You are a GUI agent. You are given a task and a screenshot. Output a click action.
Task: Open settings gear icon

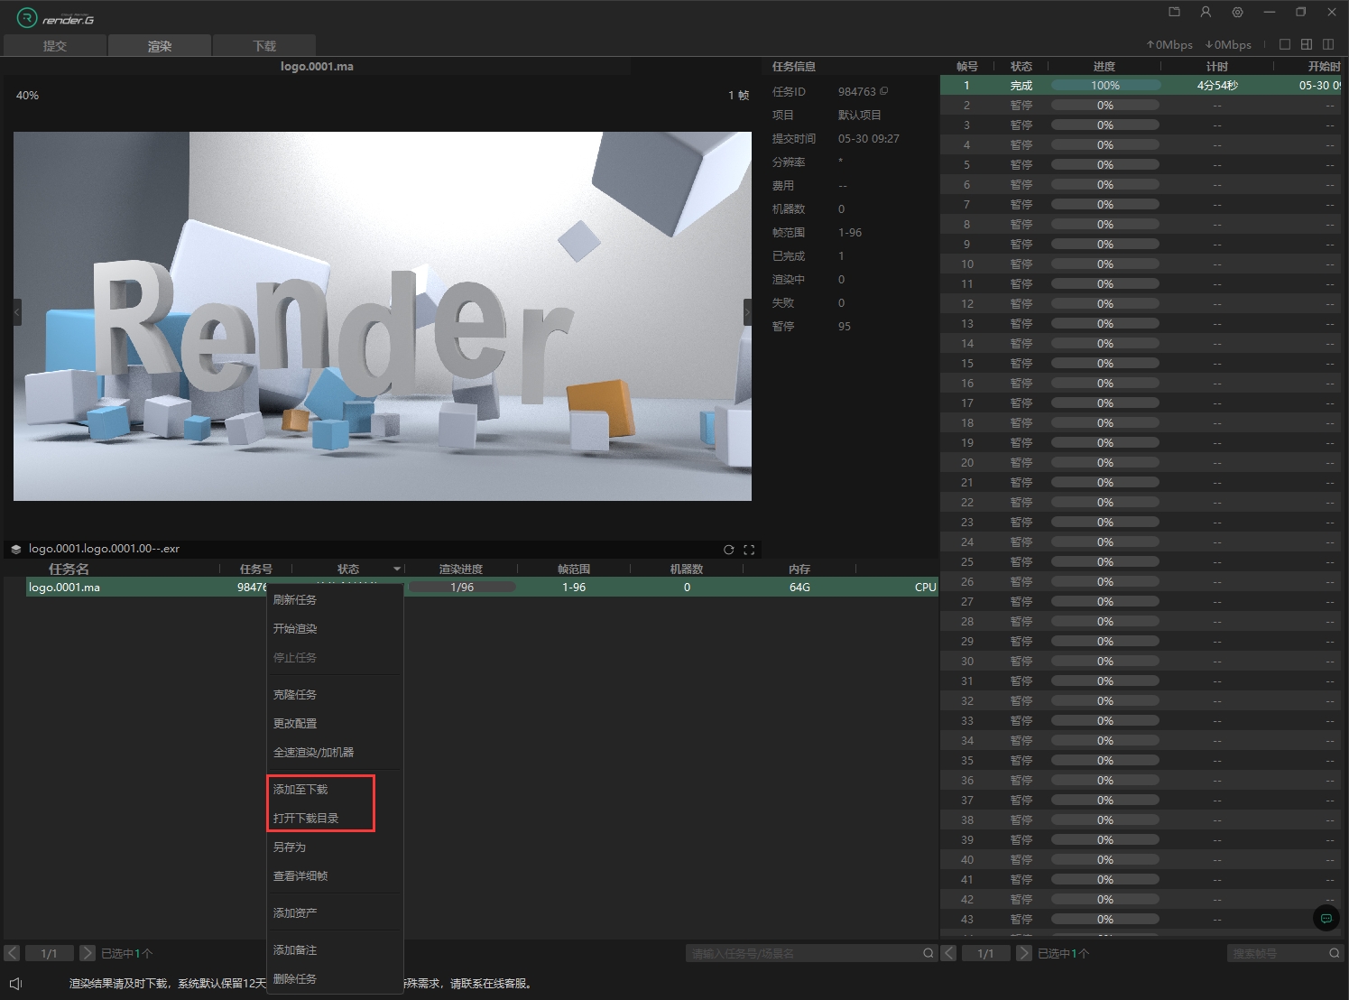(x=1237, y=12)
